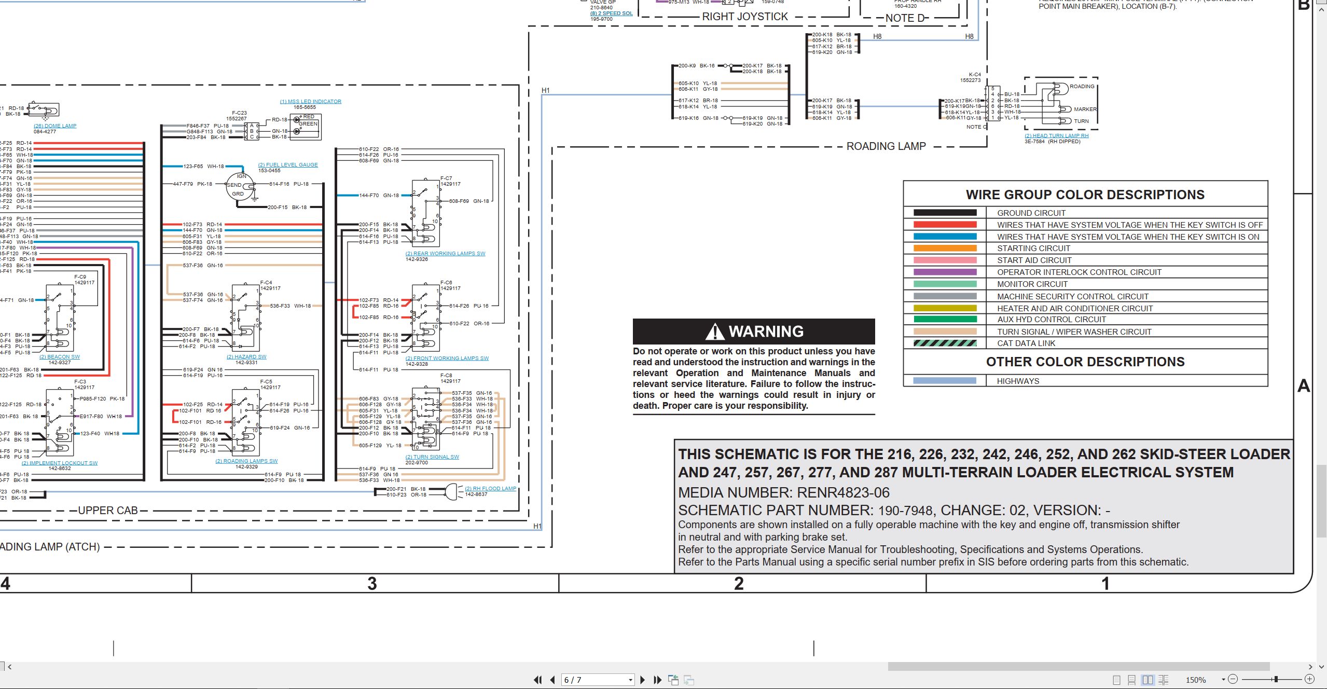Open the RH FLOOD LAMP link
The image size is (1327, 689).
click(x=490, y=489)
